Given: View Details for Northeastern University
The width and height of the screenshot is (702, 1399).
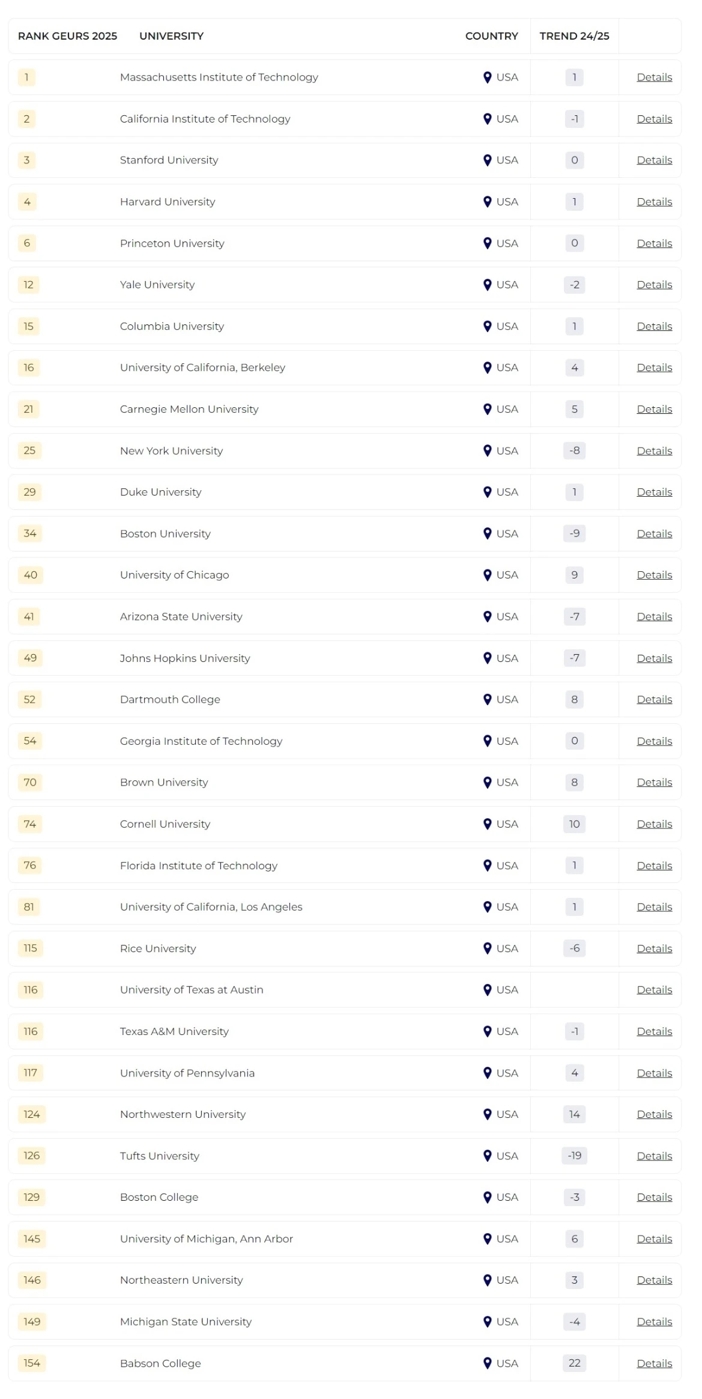Looking at the screenshot, I should coord(653,1280).
